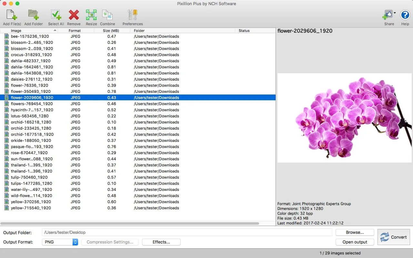Click file icon of tulips-1477285_1280
Viewport: 413px width, 258px height.
[6, 184]
